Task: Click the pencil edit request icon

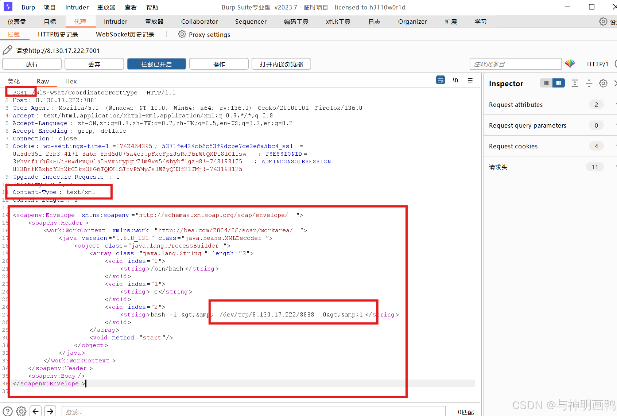Action: click(8, 50)
